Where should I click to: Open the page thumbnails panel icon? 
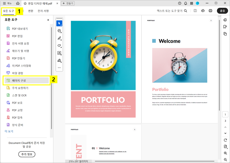(225, 34)
